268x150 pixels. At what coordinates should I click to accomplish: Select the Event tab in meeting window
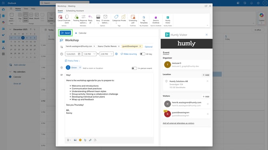click(x=60, y=11)
